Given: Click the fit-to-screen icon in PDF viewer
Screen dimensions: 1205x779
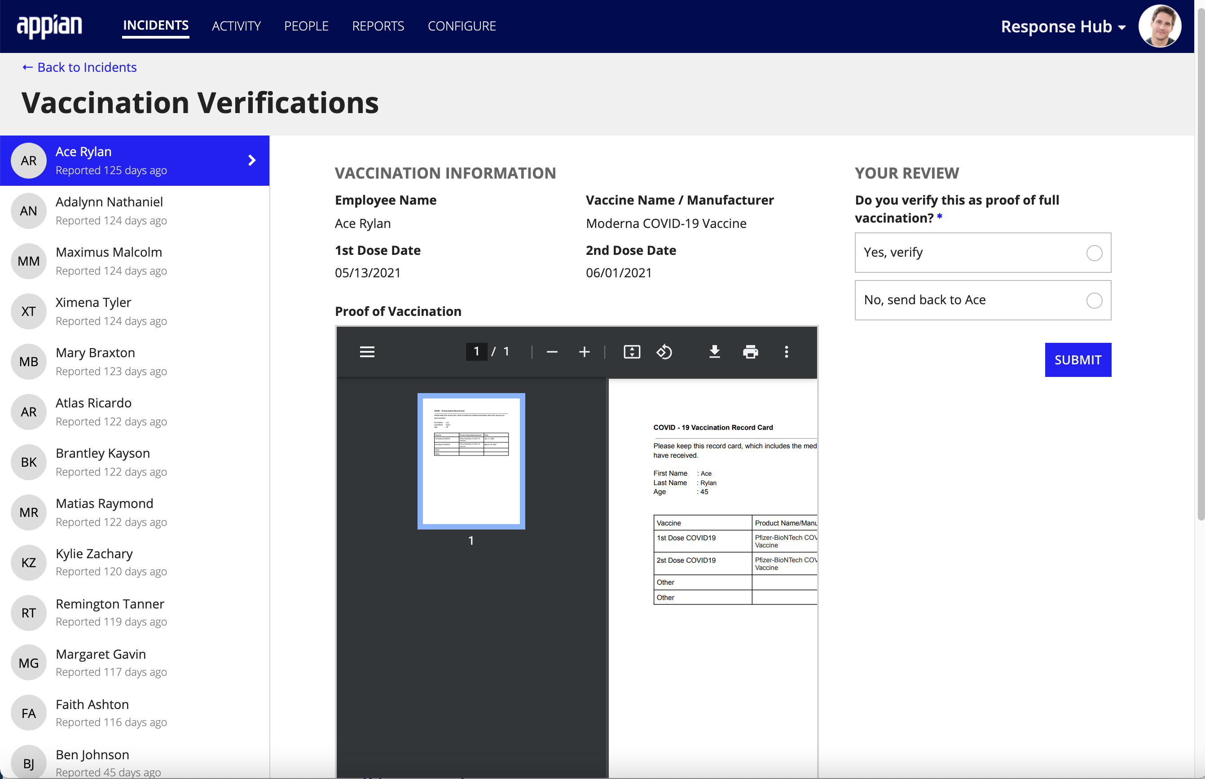Looking at the screenshot, I should pos(633,352).
